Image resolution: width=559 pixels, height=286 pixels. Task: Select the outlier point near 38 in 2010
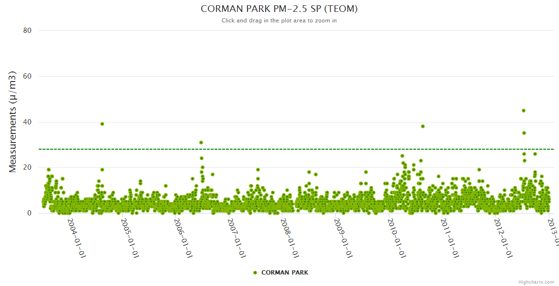[x=423, y=126]
